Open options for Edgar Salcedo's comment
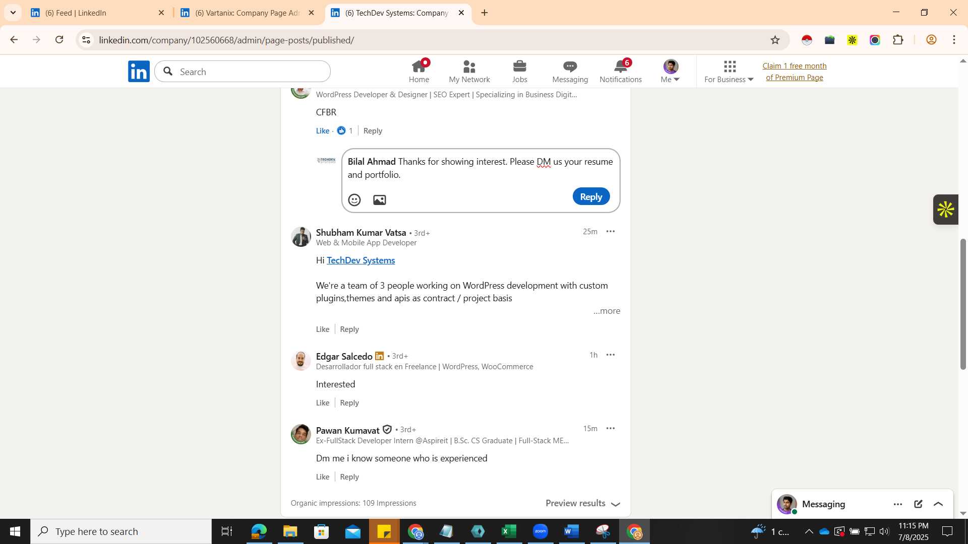968x544 pixels. (611, 355)
